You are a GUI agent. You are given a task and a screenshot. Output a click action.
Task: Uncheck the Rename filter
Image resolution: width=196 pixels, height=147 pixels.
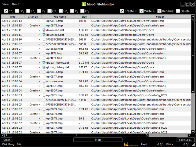point(159,11)
